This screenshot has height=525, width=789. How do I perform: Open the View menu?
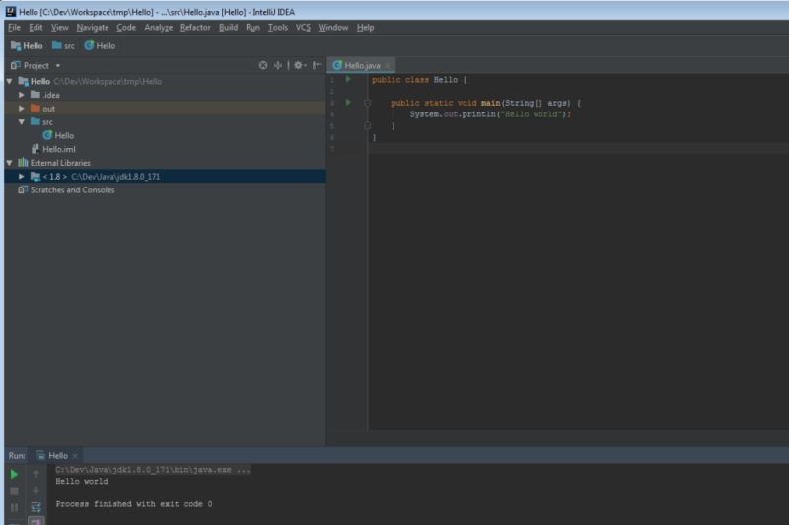[x=59, y=28]
